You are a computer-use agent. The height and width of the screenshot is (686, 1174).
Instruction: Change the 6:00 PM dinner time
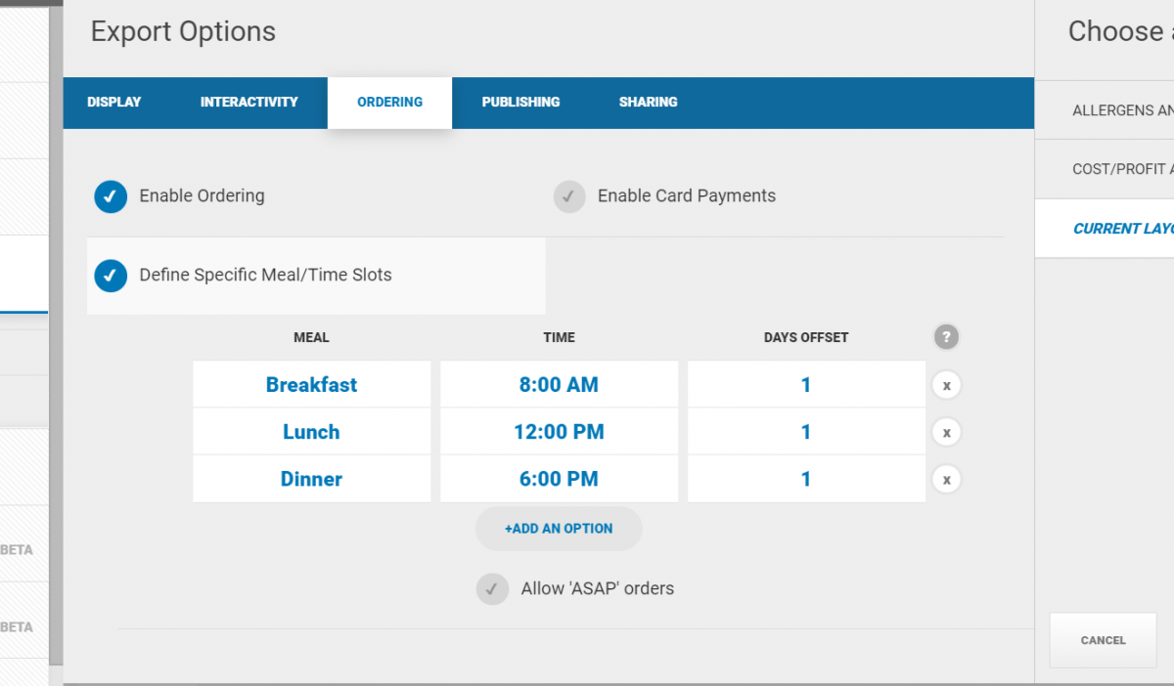point(559,479)
